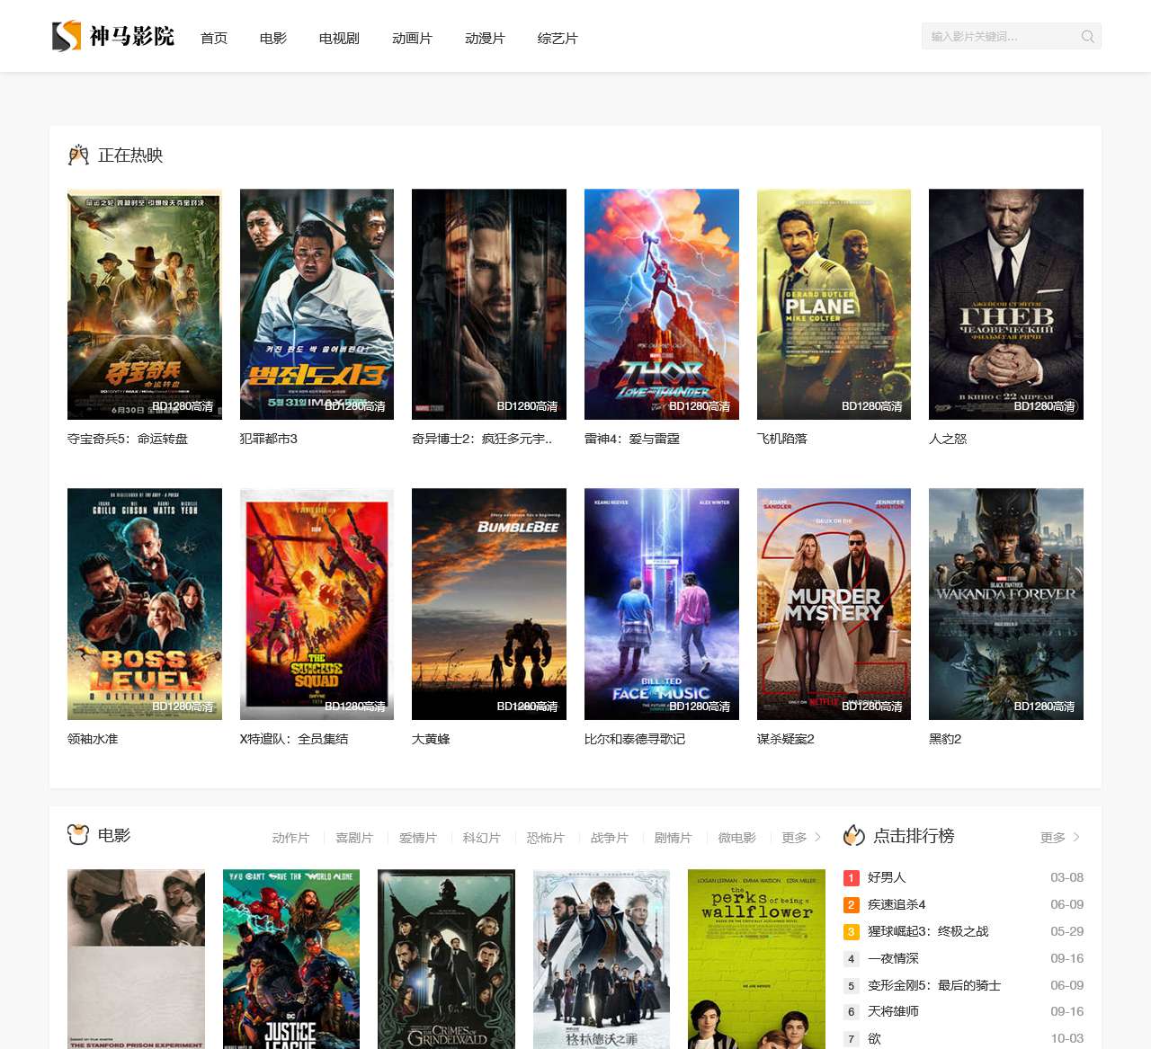Screen dimensions: 1151x1049
Task: Open the 人之怒 movie poster
Action: (1006, 304)
